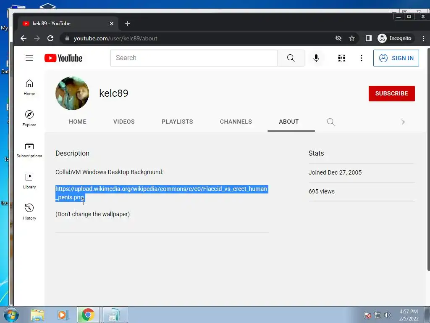The image size is (430, 323).
Task: Click the SIGN IN button
Action: [396, 58]
